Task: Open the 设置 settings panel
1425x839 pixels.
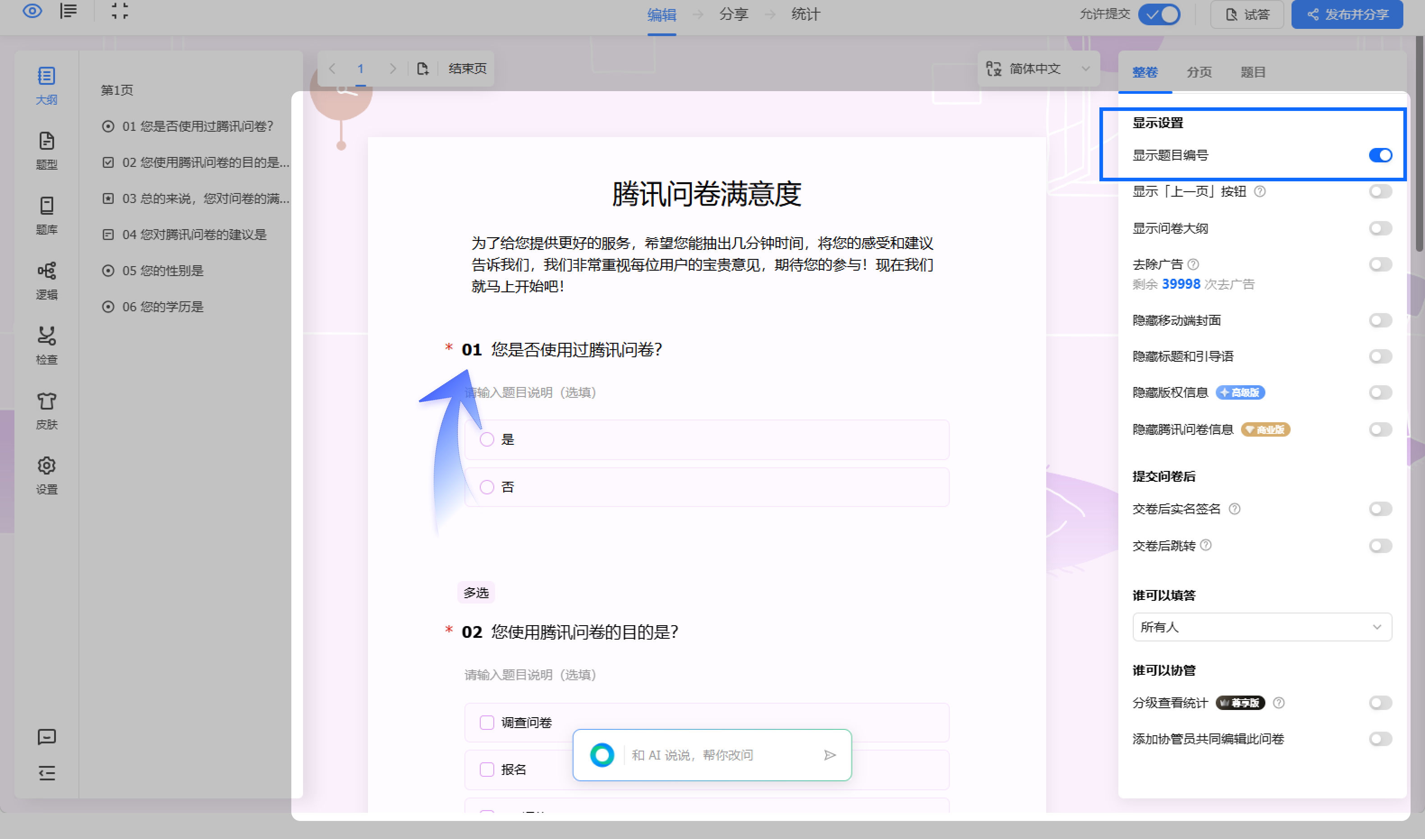Action: click(x=46, y=476)
